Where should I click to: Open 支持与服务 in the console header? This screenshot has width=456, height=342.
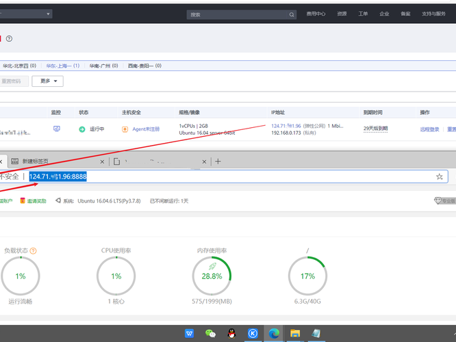pyautogui.click(x=433, y=14)
